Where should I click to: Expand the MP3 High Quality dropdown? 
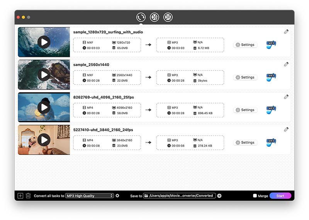click(x=90, y=196)
